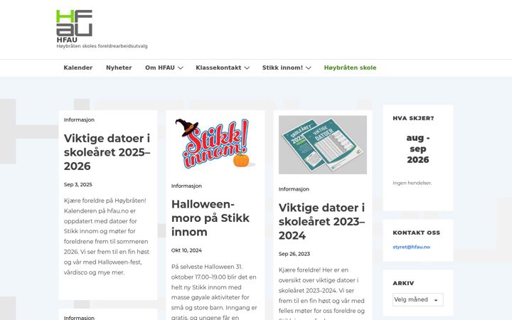Click Informasjon category above the 2023–2024 article
Image resolution: width=512 pixels, height=320 pixels.
(x=294, y=189)
